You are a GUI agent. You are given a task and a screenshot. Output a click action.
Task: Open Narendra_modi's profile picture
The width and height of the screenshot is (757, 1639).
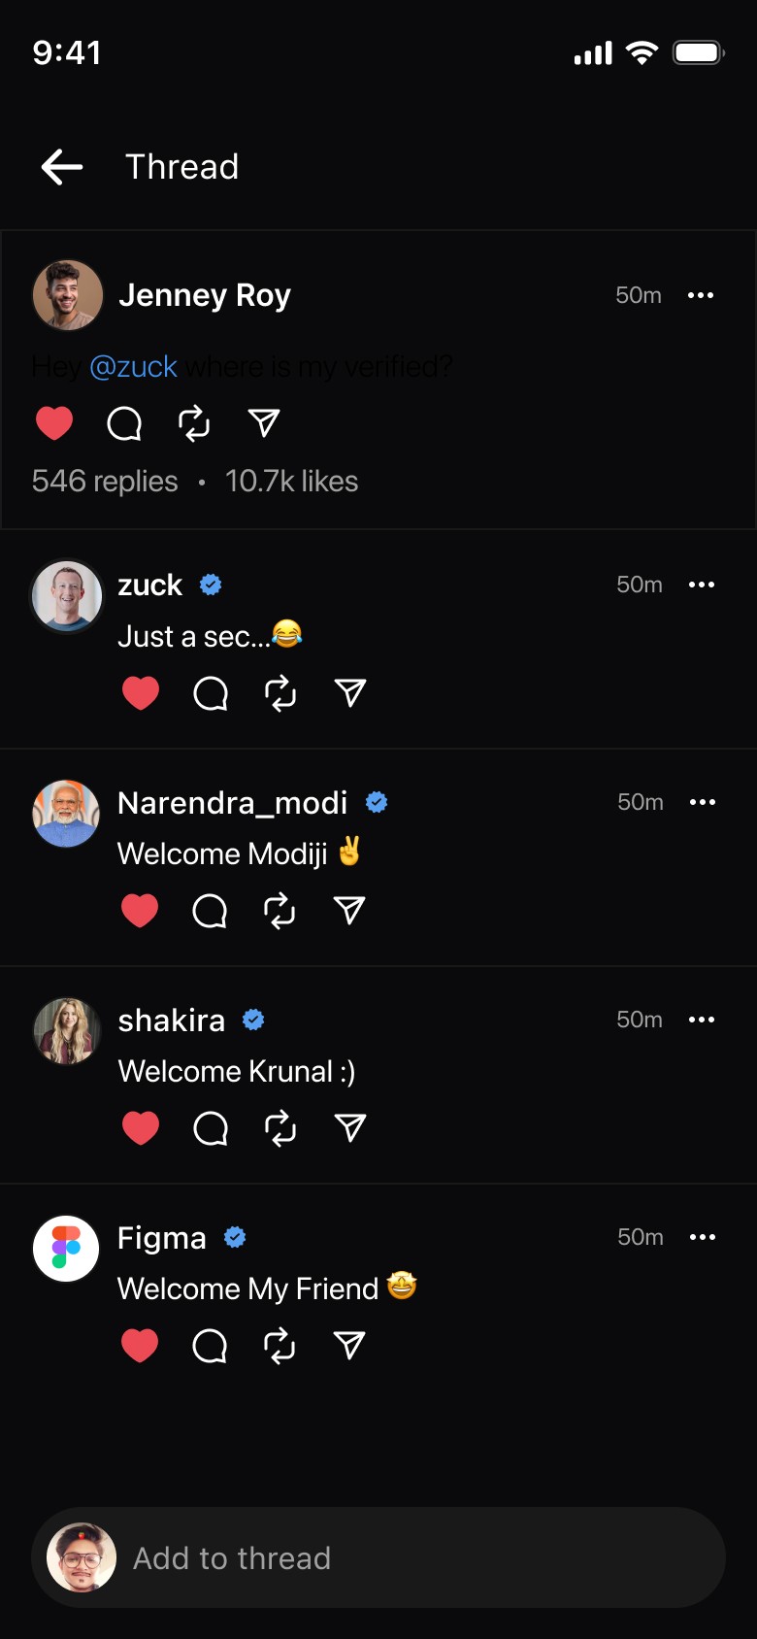point(66,814)
